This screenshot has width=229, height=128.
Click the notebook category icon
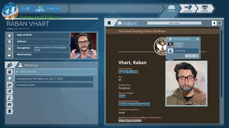point(10,111)
